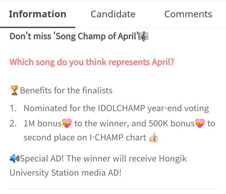Tap the 'Song Champ of April' heading
Image resolution: width=226 pixels, height=194 pixels.
point(79,36)
